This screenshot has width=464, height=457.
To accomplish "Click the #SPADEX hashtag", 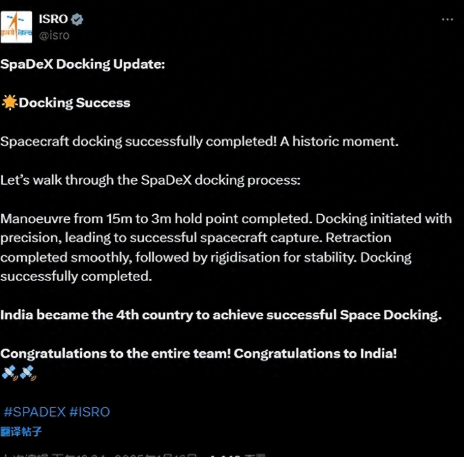I will point(34,412).
